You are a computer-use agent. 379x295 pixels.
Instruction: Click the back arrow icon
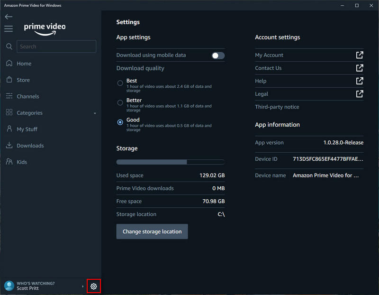pos(9,17)
